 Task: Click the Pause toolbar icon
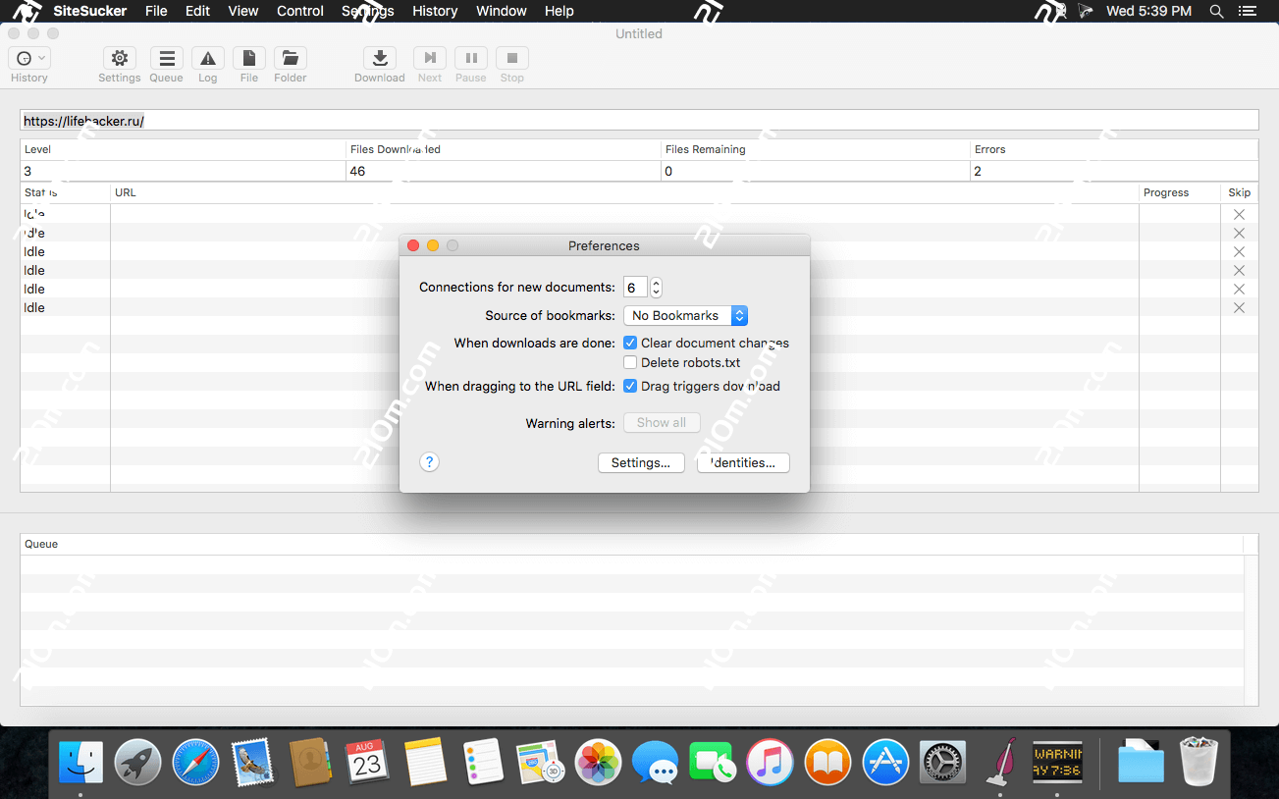[471, 58]
